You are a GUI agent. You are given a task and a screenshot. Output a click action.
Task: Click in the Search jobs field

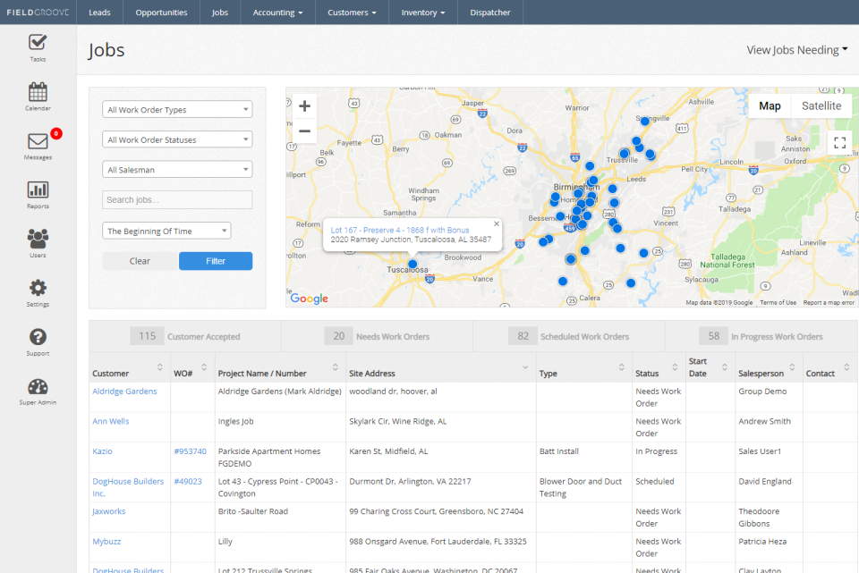tap(176, 199)
